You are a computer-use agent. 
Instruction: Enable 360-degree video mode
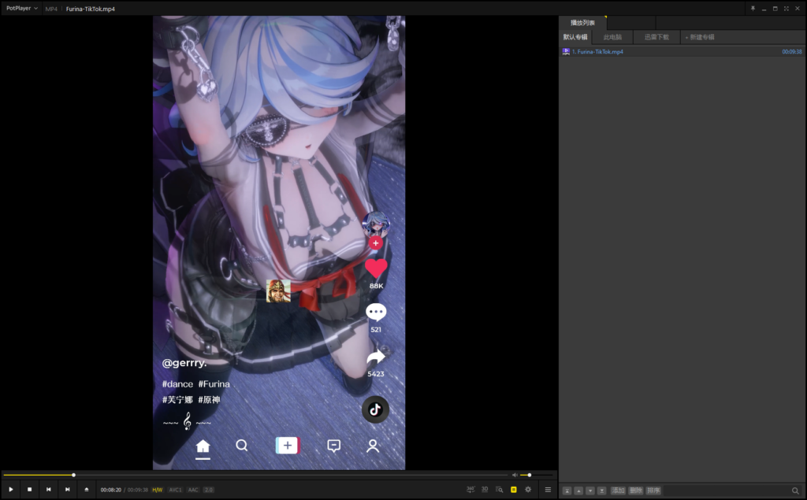click(470, 490)
